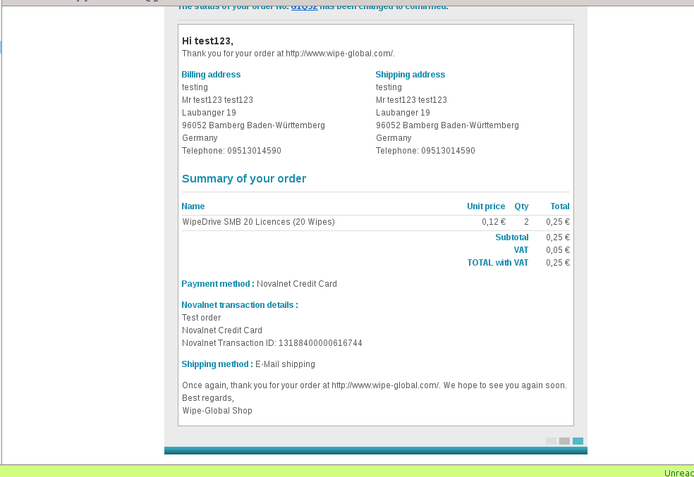
Task: Click 'Laubanger 19' under Billing address
Action: (209, 113)
